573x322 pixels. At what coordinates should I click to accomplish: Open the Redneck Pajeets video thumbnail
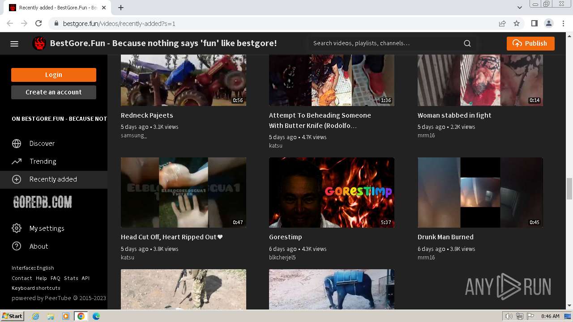(x=184, y=80)
